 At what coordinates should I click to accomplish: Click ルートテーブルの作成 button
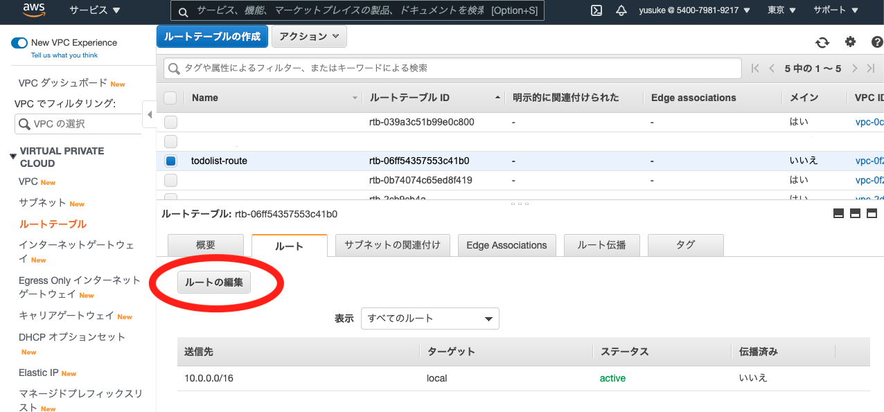click(x=213, y=37)
